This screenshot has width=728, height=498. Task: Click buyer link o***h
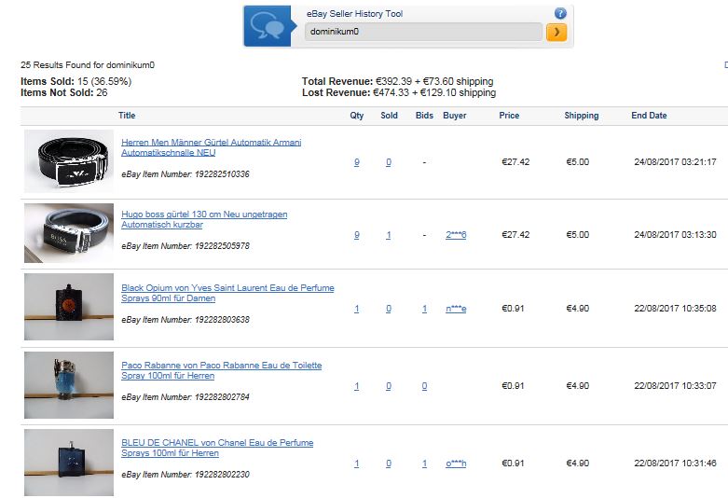[456, 463]
